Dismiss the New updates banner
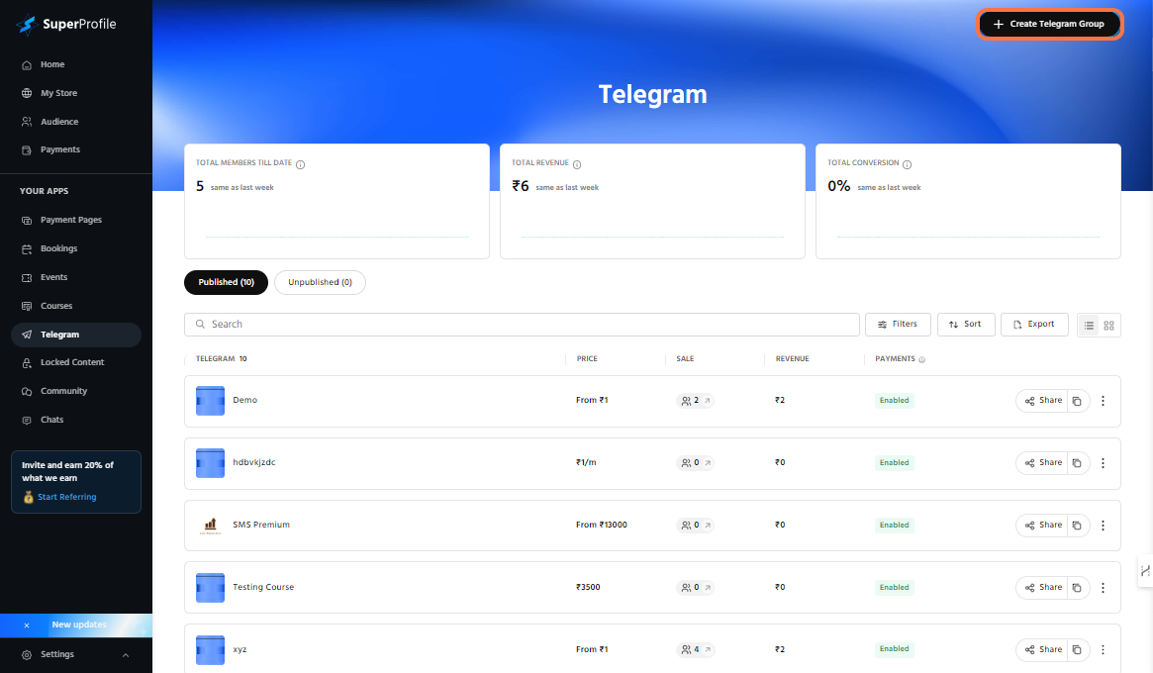Viewport: 1153px width, 673px height. pyautogui.click(x=27, y=625)
